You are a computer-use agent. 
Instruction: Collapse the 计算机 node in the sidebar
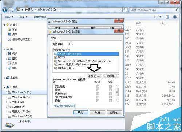(4, 87)
